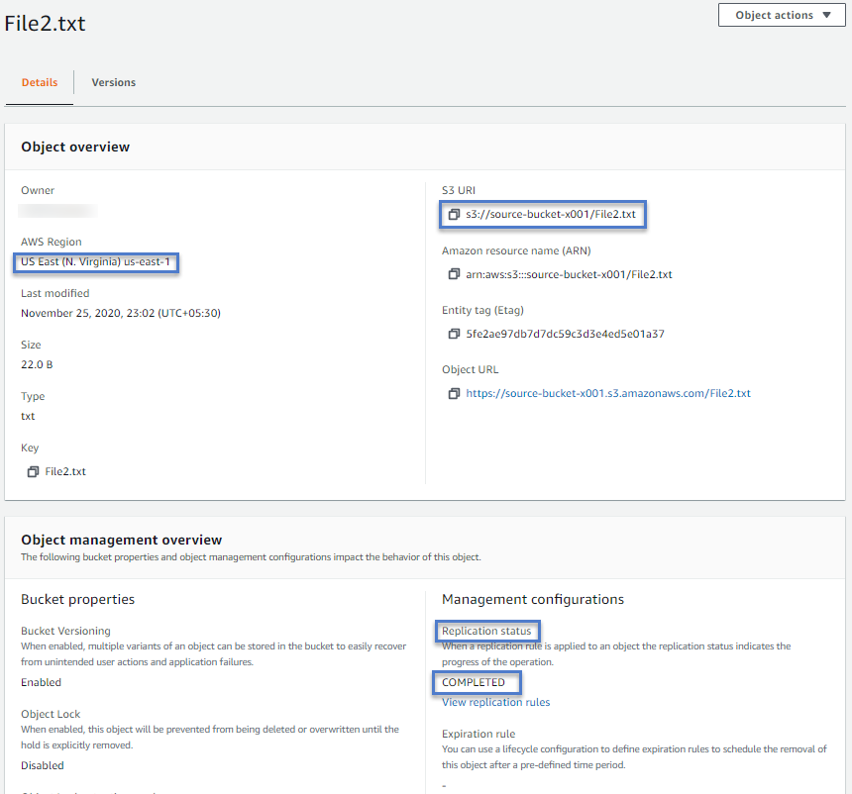Click the Expiration rule label
This screenshot has height=794, width=852.
pos(479,734)
